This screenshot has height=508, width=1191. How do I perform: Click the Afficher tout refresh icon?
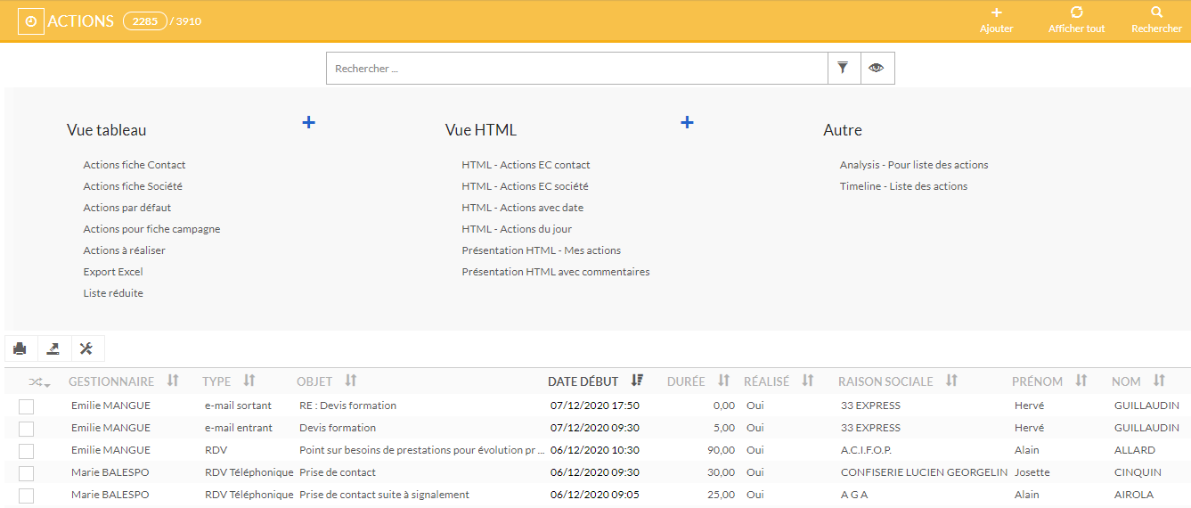[1076, 12]
